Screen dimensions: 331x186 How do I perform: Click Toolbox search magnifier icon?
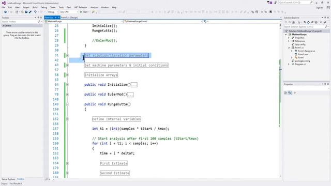point(39,22)
